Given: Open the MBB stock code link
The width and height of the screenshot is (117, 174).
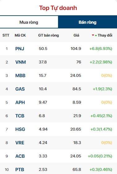Looking at the screenshot, I should [20, 76].
